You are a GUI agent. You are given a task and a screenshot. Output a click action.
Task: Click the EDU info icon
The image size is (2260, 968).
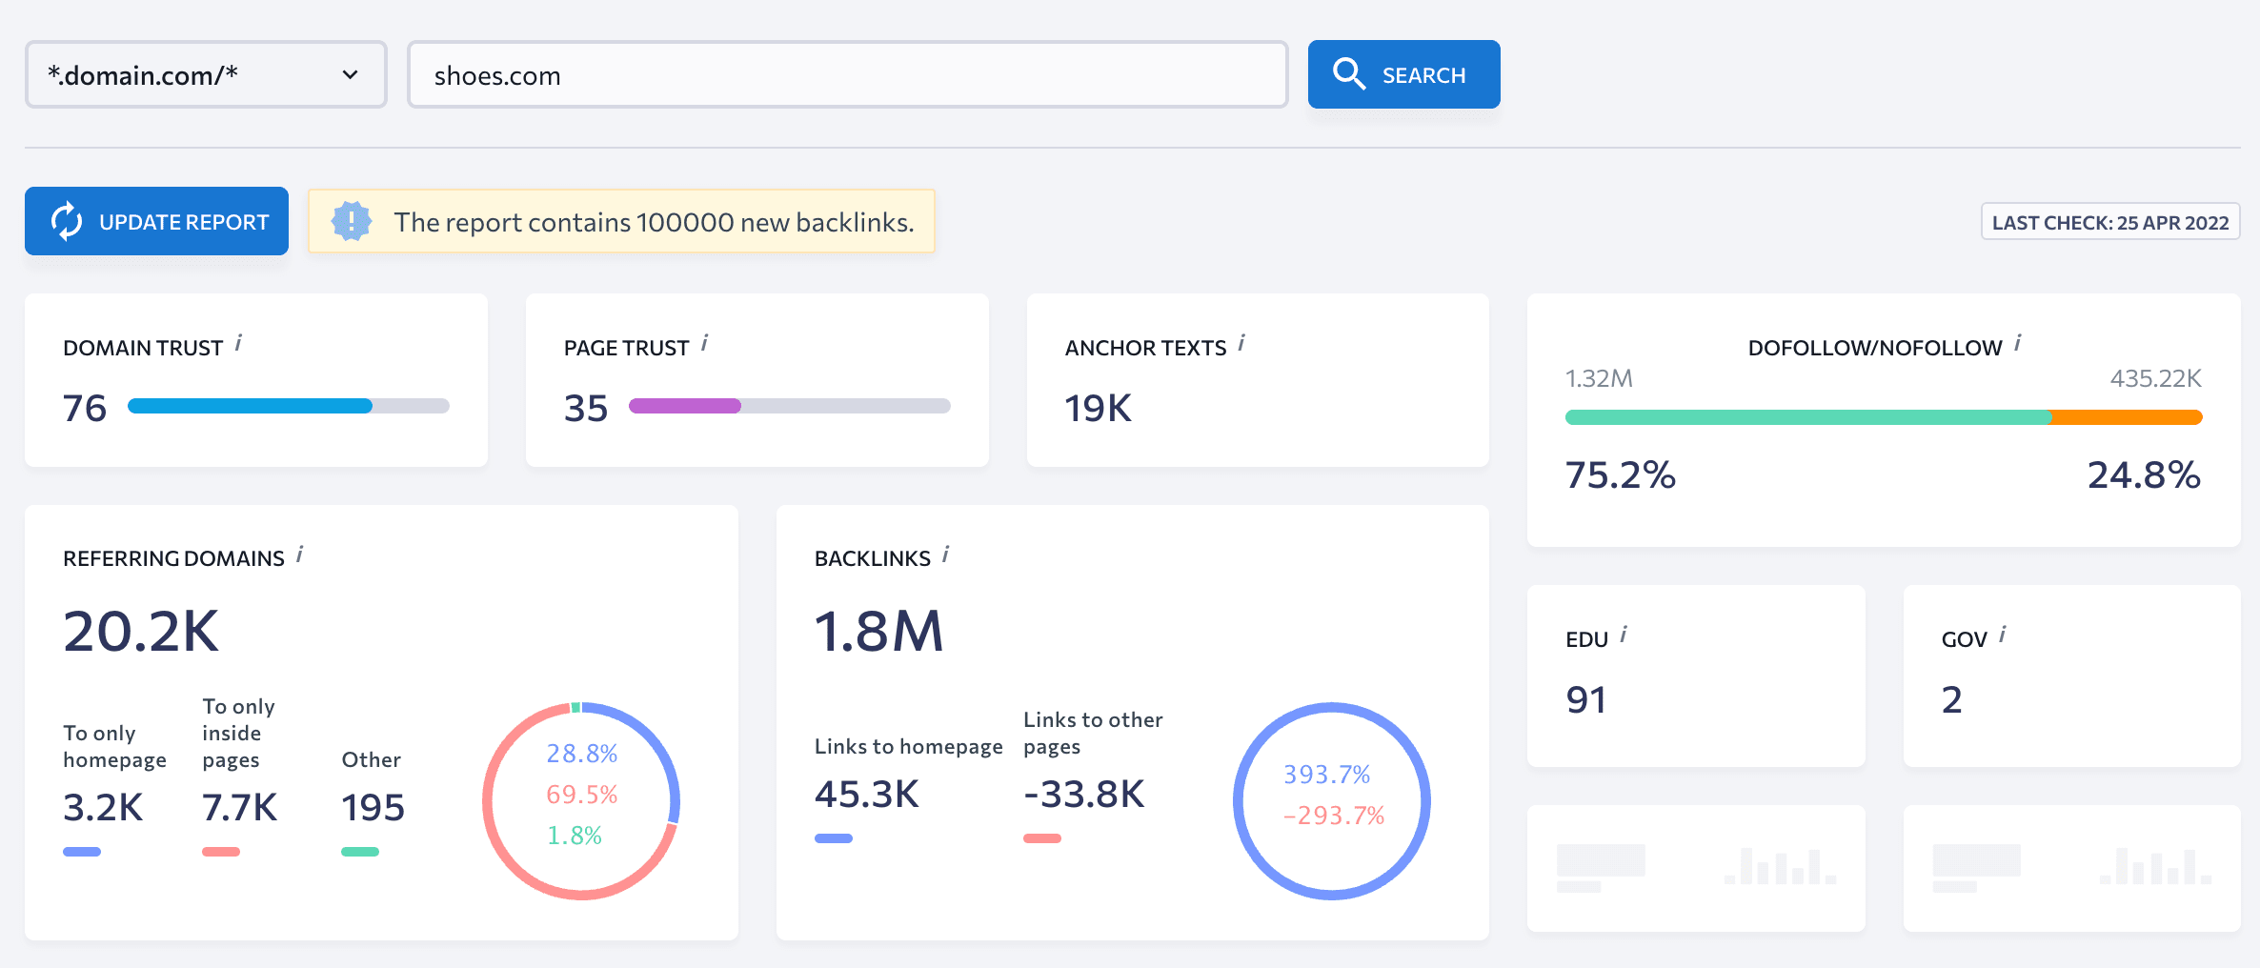pyautogui.click(x=1624, y=635)
